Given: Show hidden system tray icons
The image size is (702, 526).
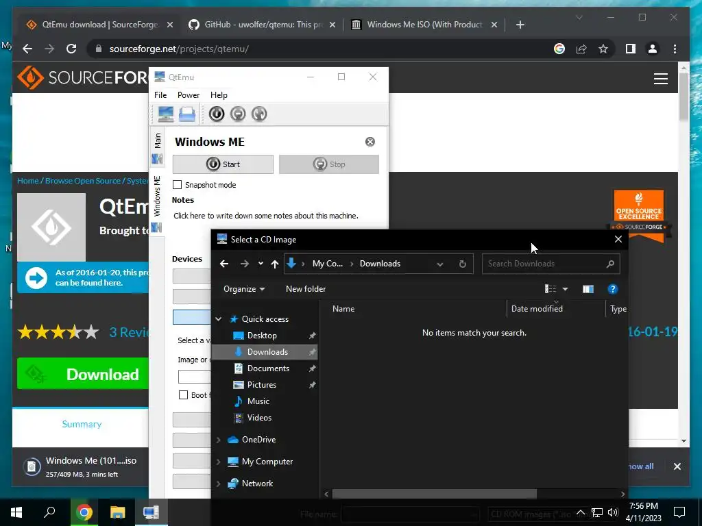Looking at the screenshot, I should click(x=580, y=512).
